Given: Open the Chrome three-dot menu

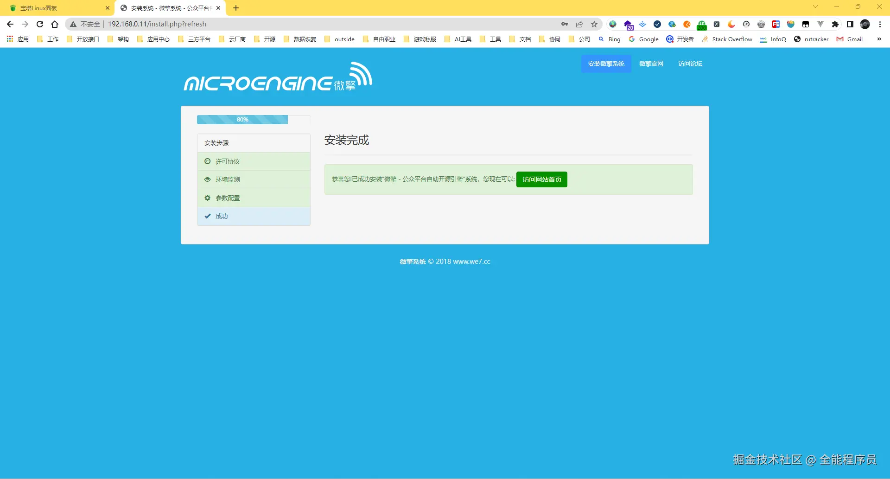Looking at the screenshot, I should (880, 24).
